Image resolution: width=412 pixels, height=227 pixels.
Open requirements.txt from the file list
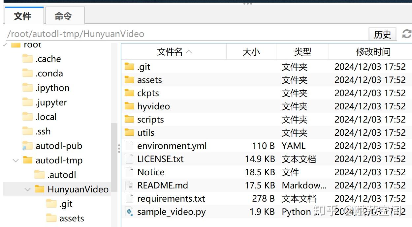click(x=171, y=198)
